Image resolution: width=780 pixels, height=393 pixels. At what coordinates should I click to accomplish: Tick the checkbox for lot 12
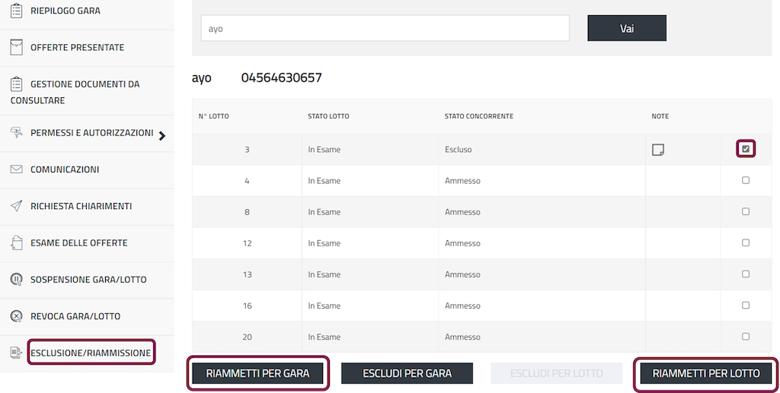point(746,243)
